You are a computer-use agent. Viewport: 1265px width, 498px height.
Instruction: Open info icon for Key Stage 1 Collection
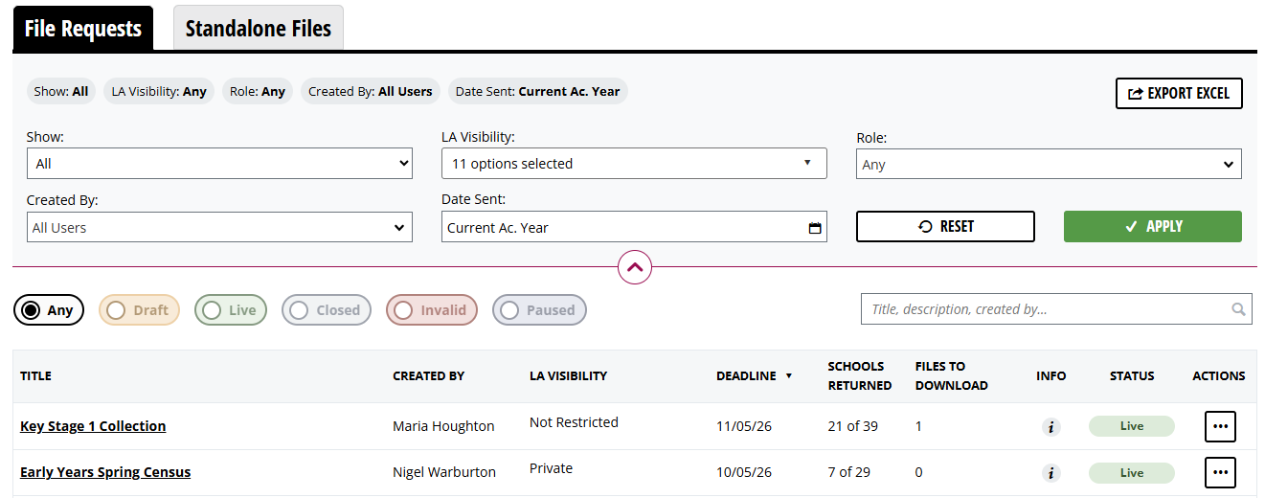point(1050,427)
